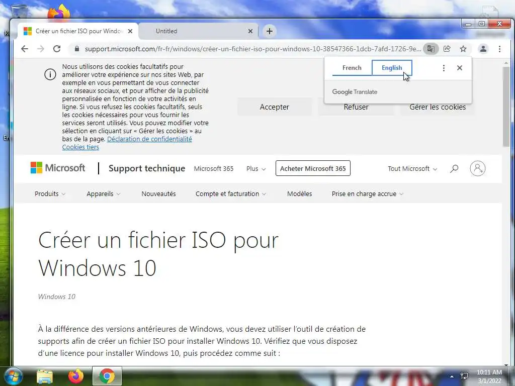Open the Chrome profile avatar menu

[483, 49]
